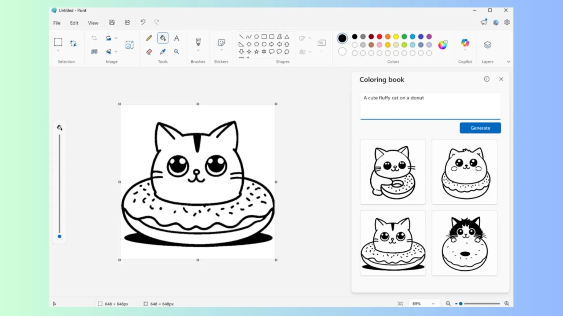Select the Crop tool
563x316 pixels.
[94, 38]
